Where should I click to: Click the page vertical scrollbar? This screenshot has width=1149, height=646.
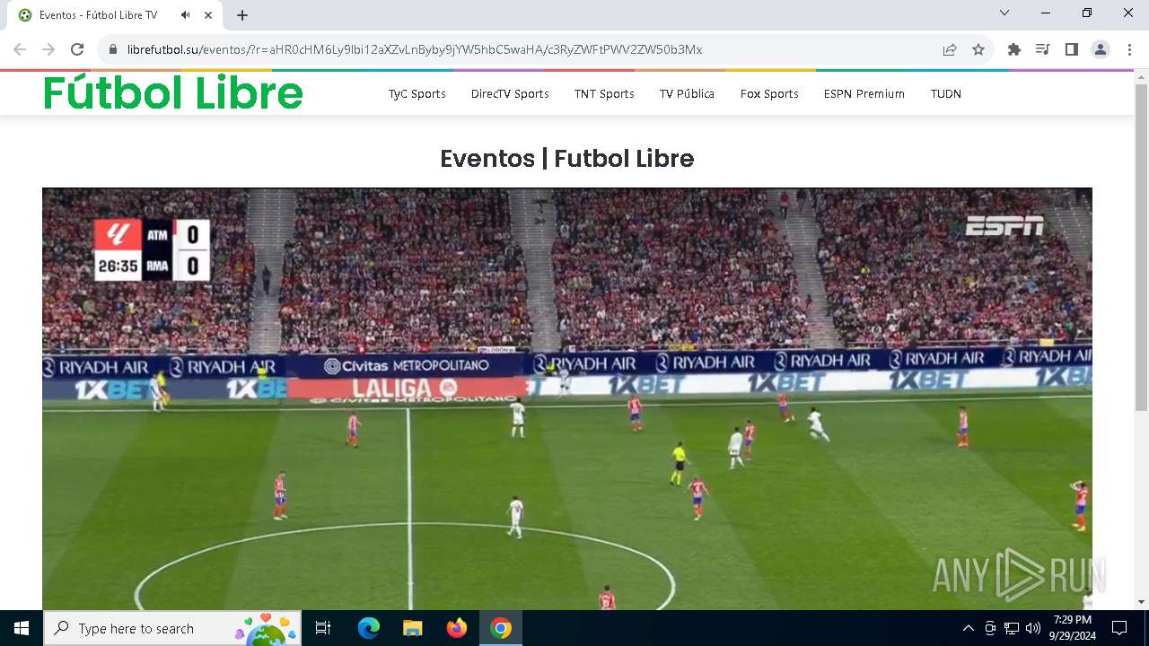[x=1142, y=247]
